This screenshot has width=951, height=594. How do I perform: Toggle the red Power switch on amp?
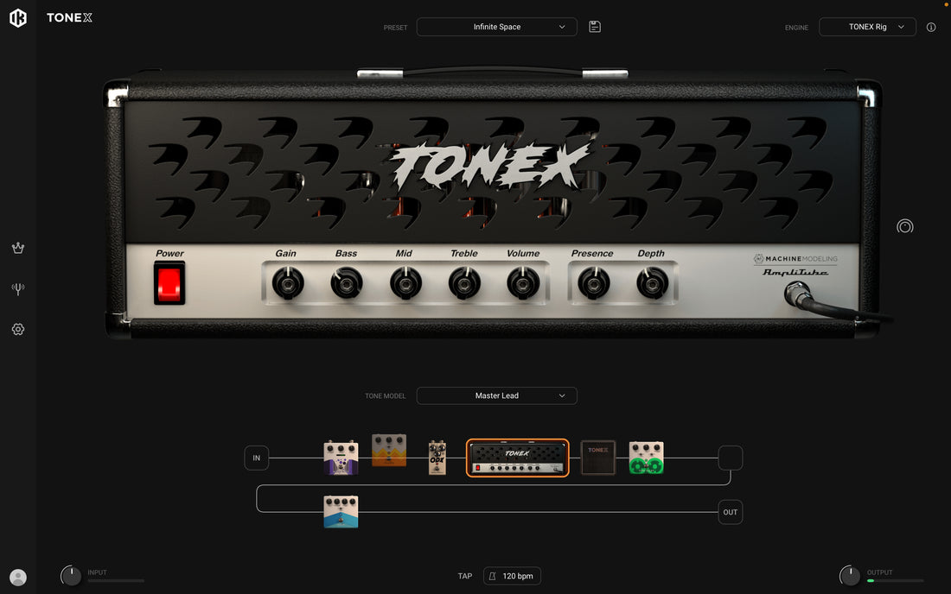169,283
